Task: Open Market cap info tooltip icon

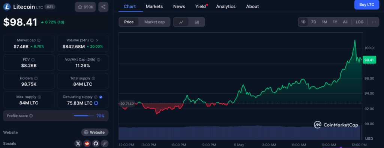Action: (x=39, y=40)
